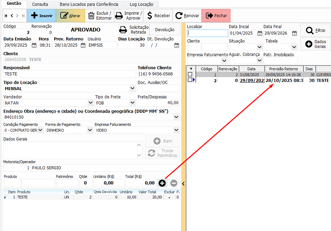Switch to the Consulta tab
The height and width of the screenshot is (231, 331).
(x=40, y=4)
